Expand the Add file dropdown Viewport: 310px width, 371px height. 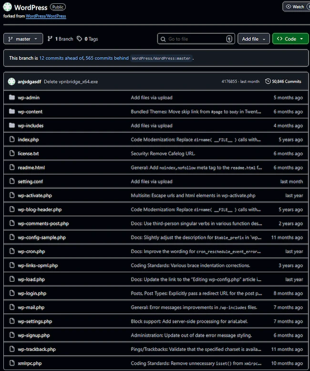click(254, 39)
